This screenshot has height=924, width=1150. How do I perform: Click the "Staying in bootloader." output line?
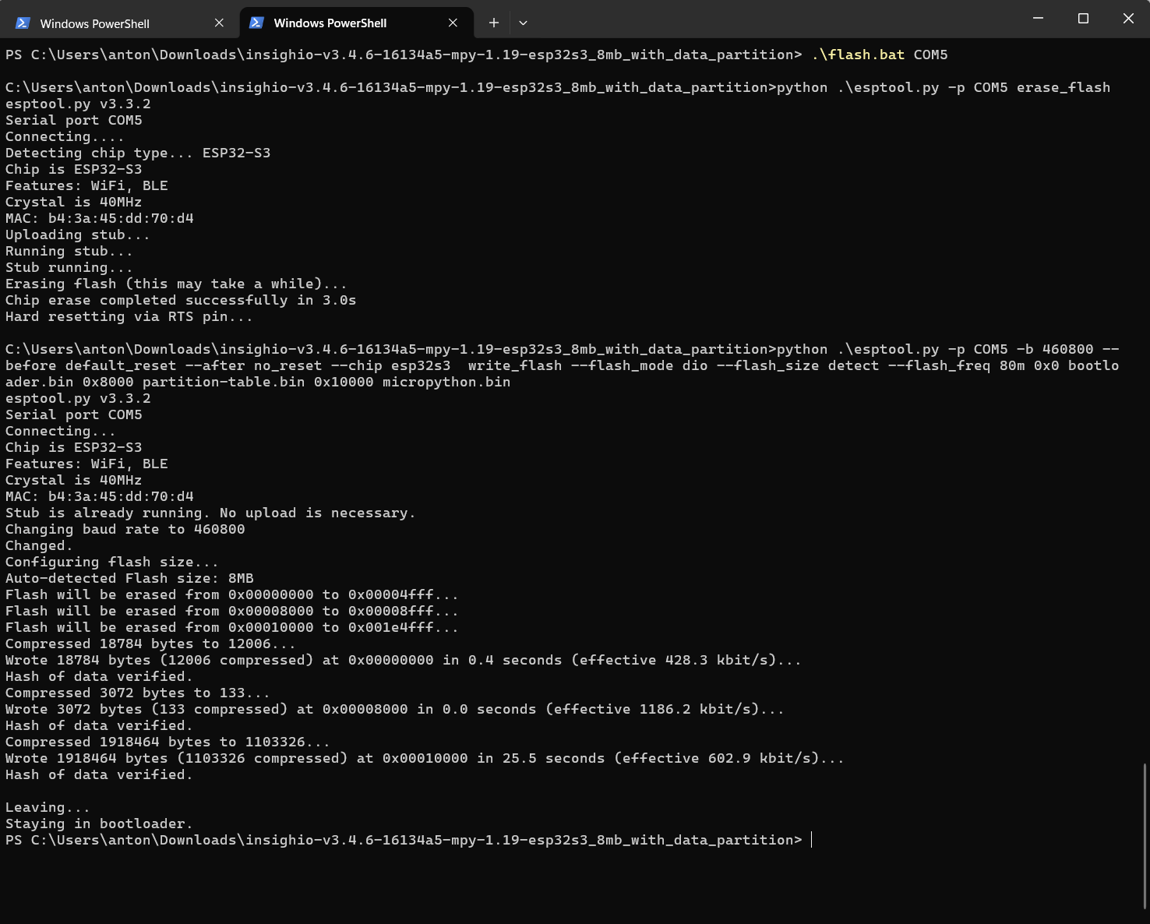tap(99, 823)
